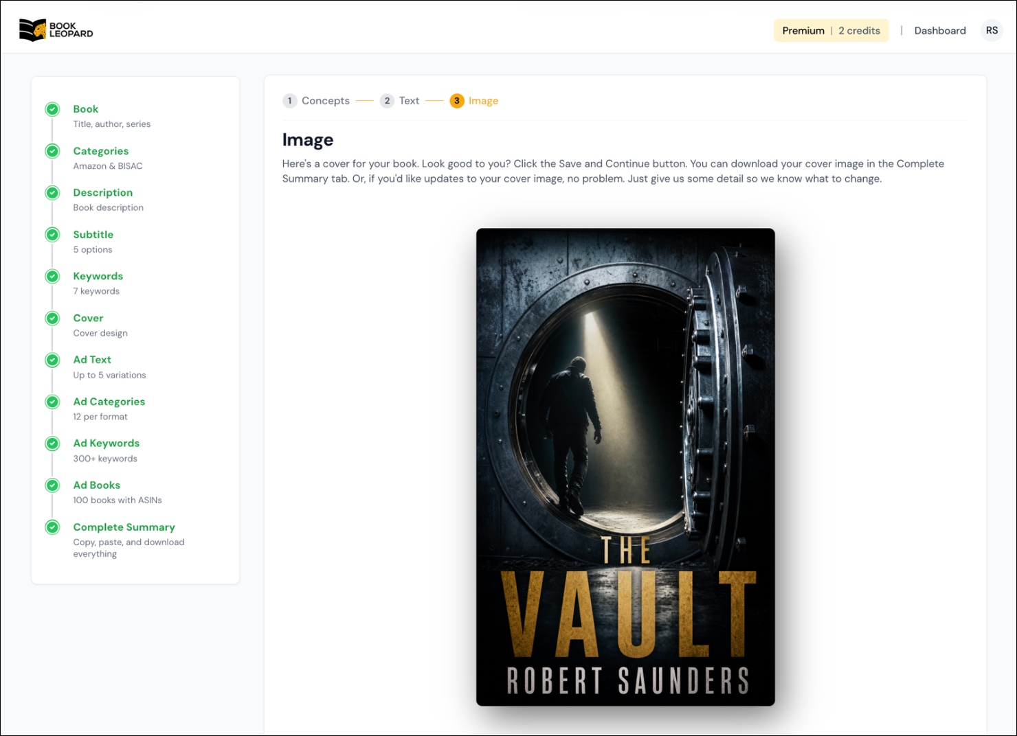
Task: Click the "7 keywords" subtext
Action: [96, 291]
